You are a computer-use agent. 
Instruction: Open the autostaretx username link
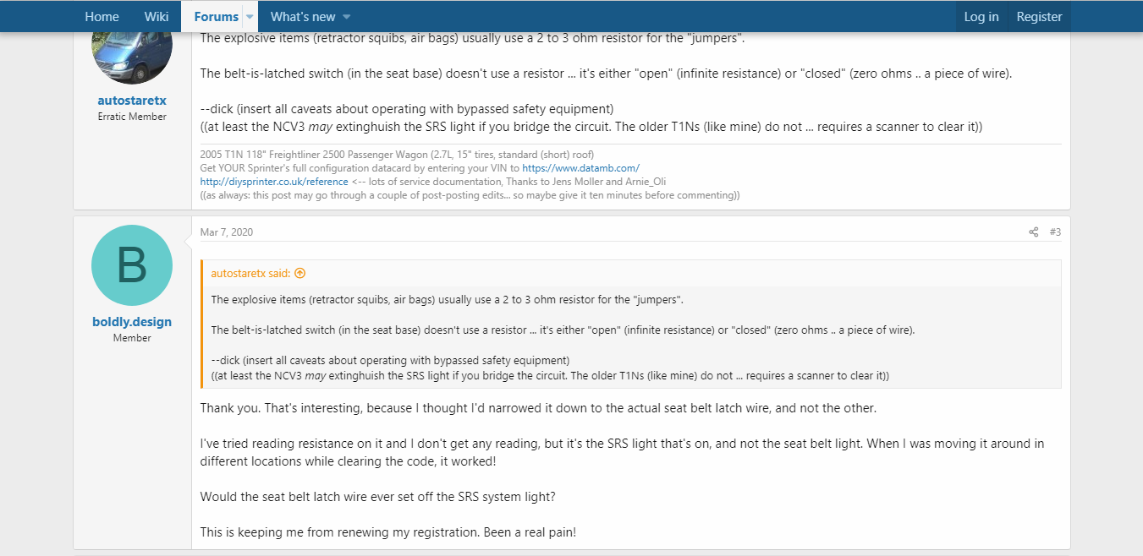pos(132,101)
